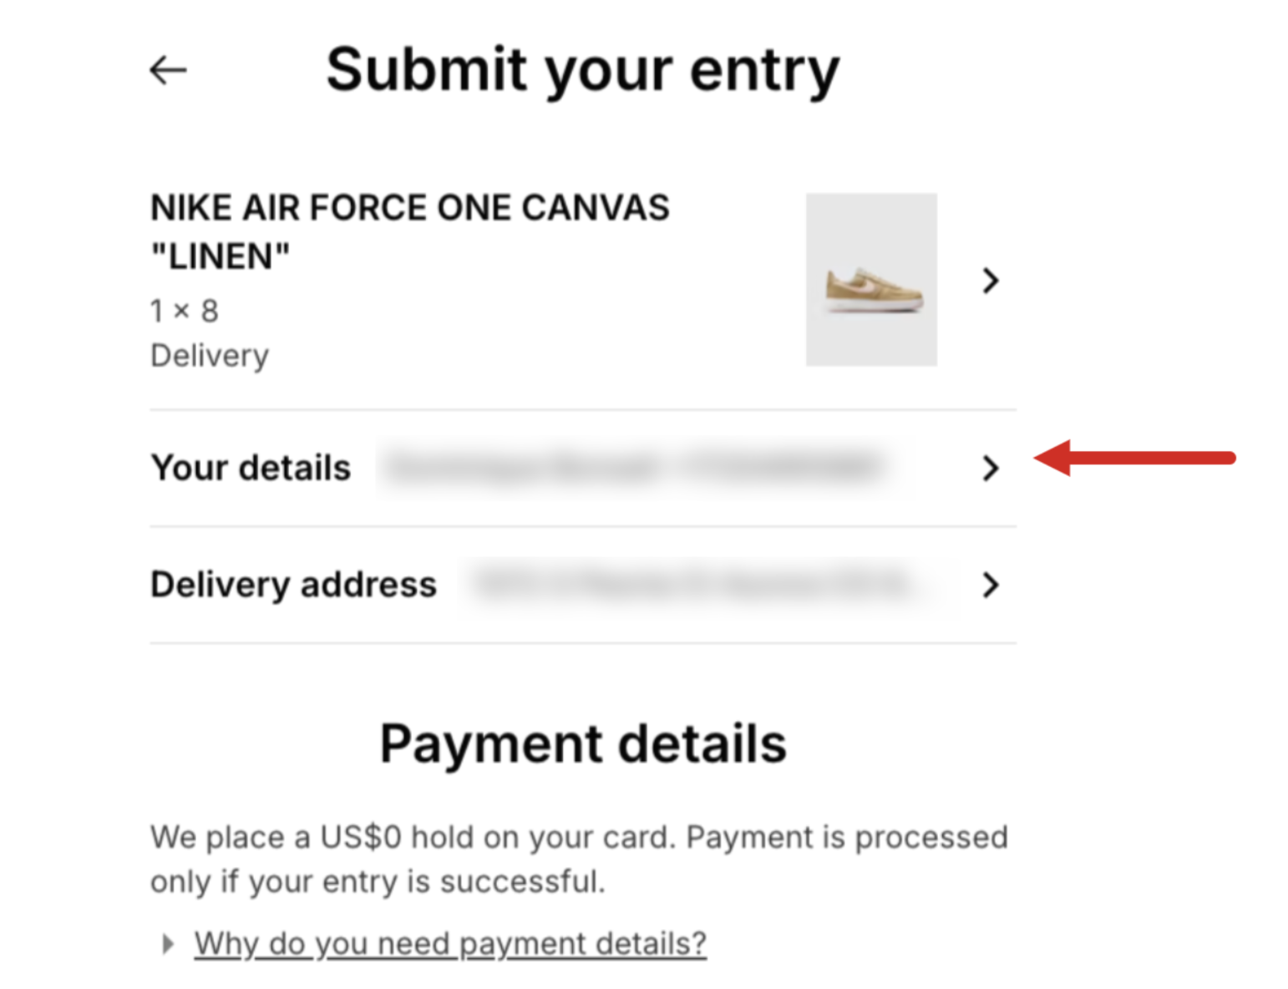Click the "LINEN" colorway name line
1288x989 pixels.
tap(220, 256)
